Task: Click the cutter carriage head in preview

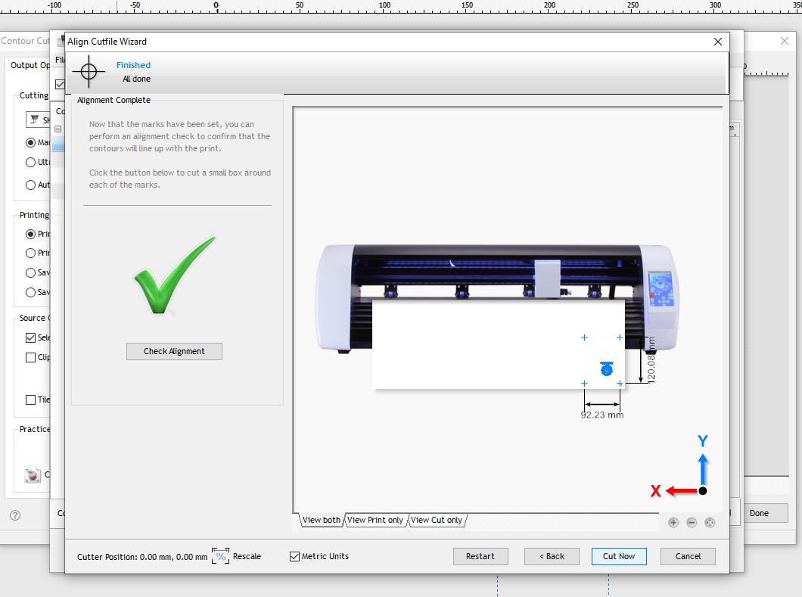Action: click(547, 278)
